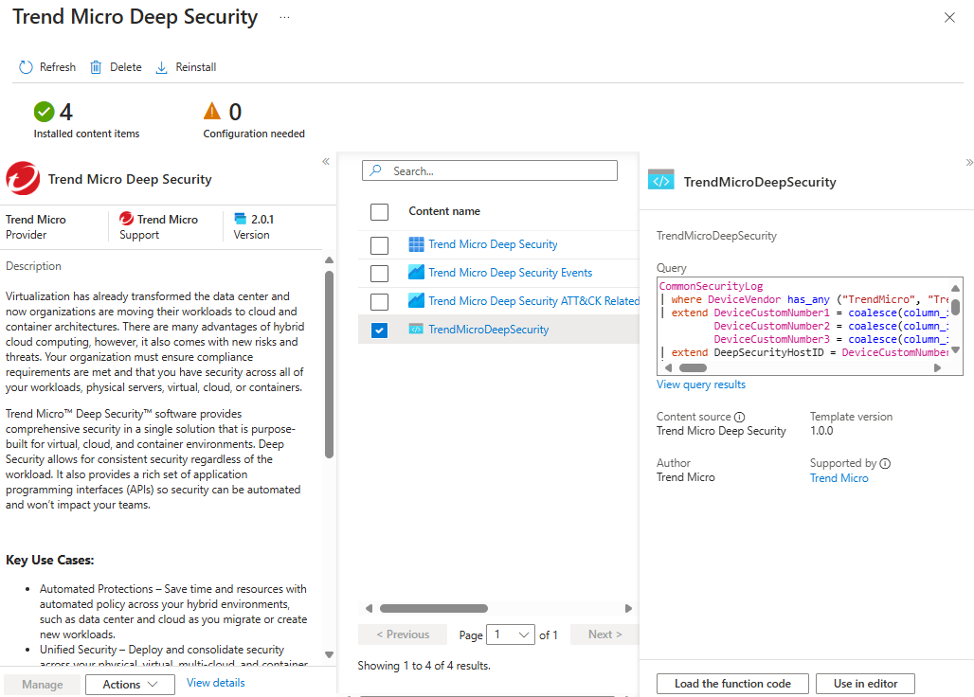
Task: Click the content list horizontal scrollbar
Action: (434, 609)
